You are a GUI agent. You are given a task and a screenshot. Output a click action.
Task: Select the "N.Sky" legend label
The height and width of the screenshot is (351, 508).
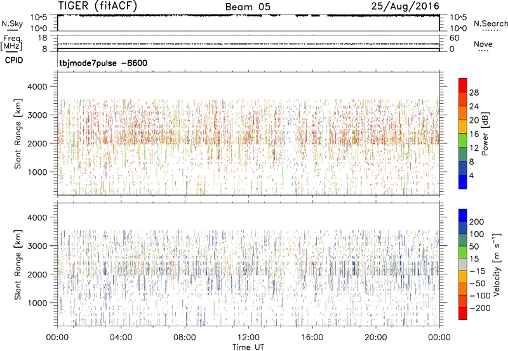[12, 23]
